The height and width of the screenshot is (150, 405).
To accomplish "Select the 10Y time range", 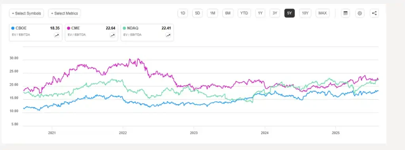I will tap(305, 13).
